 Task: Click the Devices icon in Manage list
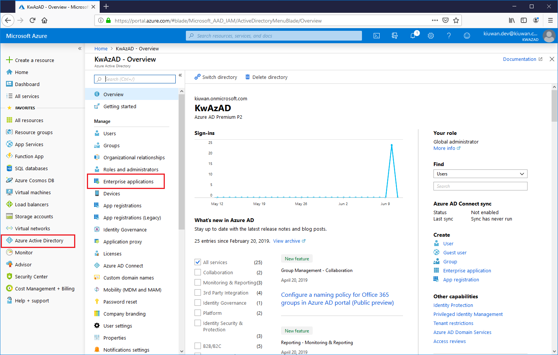[x=97, y=193]
